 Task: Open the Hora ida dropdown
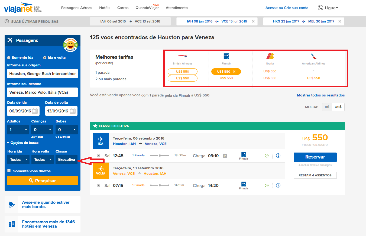tap(18, 160)
